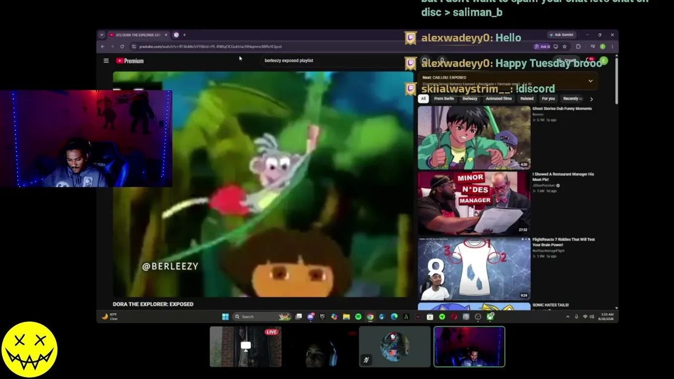Open the YouTube guide hamburger menu
The width and height of the screenshot is (674, 379).
tap(106, 61)
